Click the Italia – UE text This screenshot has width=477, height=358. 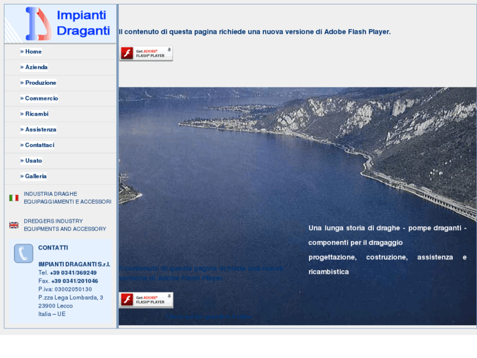click(x=52, y=314)
